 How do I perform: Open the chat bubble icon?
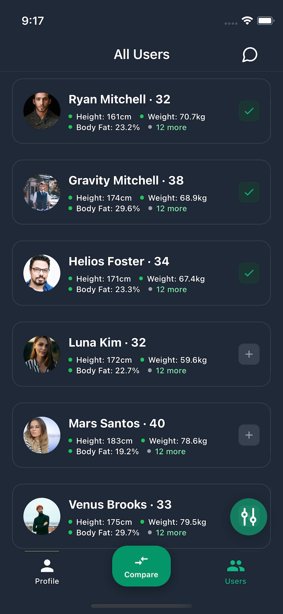point(249,54)
